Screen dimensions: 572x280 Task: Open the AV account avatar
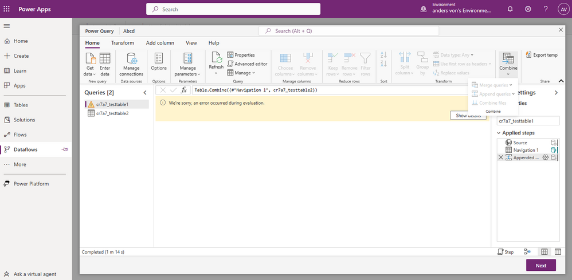(x=563, y=9)
